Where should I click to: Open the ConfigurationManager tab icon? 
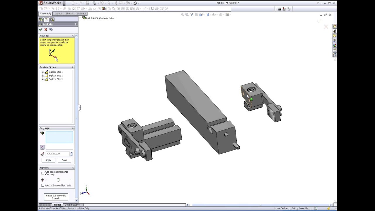pyautogui.click(x=52, y=20)
